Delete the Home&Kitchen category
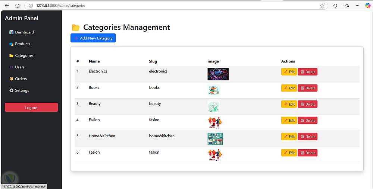The height and width of the screenshot is (189, 373). coord(307,137)
